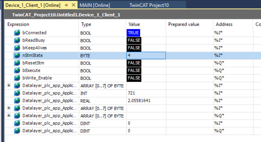Click the Prepared value cell for bExecute

[x=190, y=70]
